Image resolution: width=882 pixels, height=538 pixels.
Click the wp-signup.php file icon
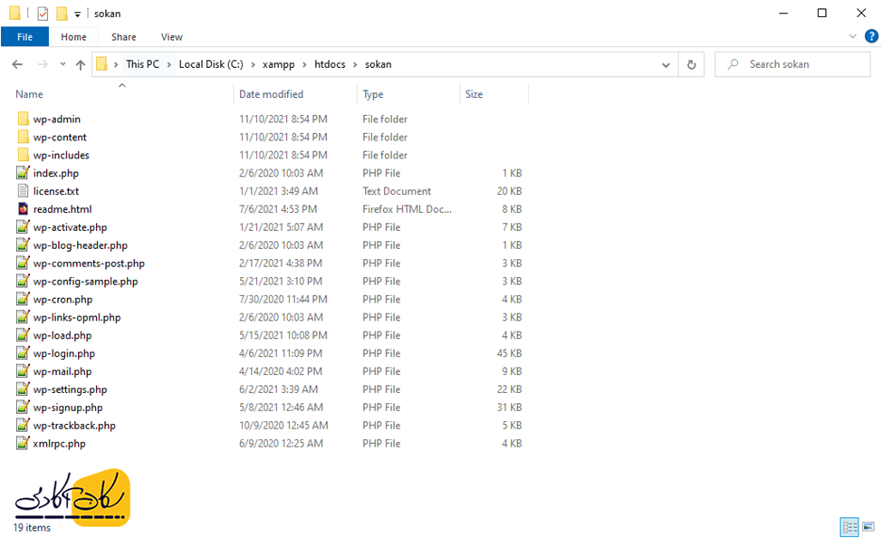coord(23,407)
